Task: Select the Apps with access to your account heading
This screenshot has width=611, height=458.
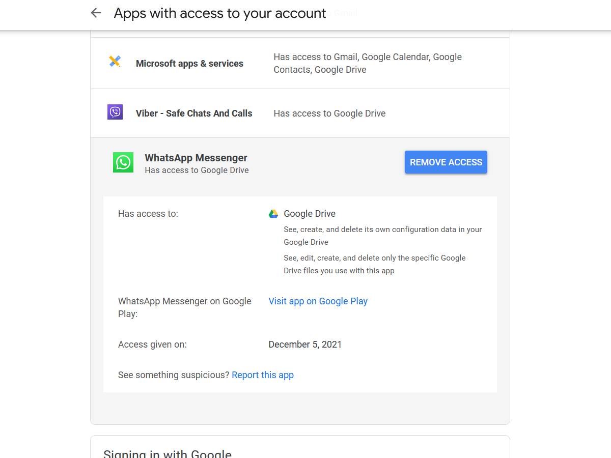Action: click(220, 13)
